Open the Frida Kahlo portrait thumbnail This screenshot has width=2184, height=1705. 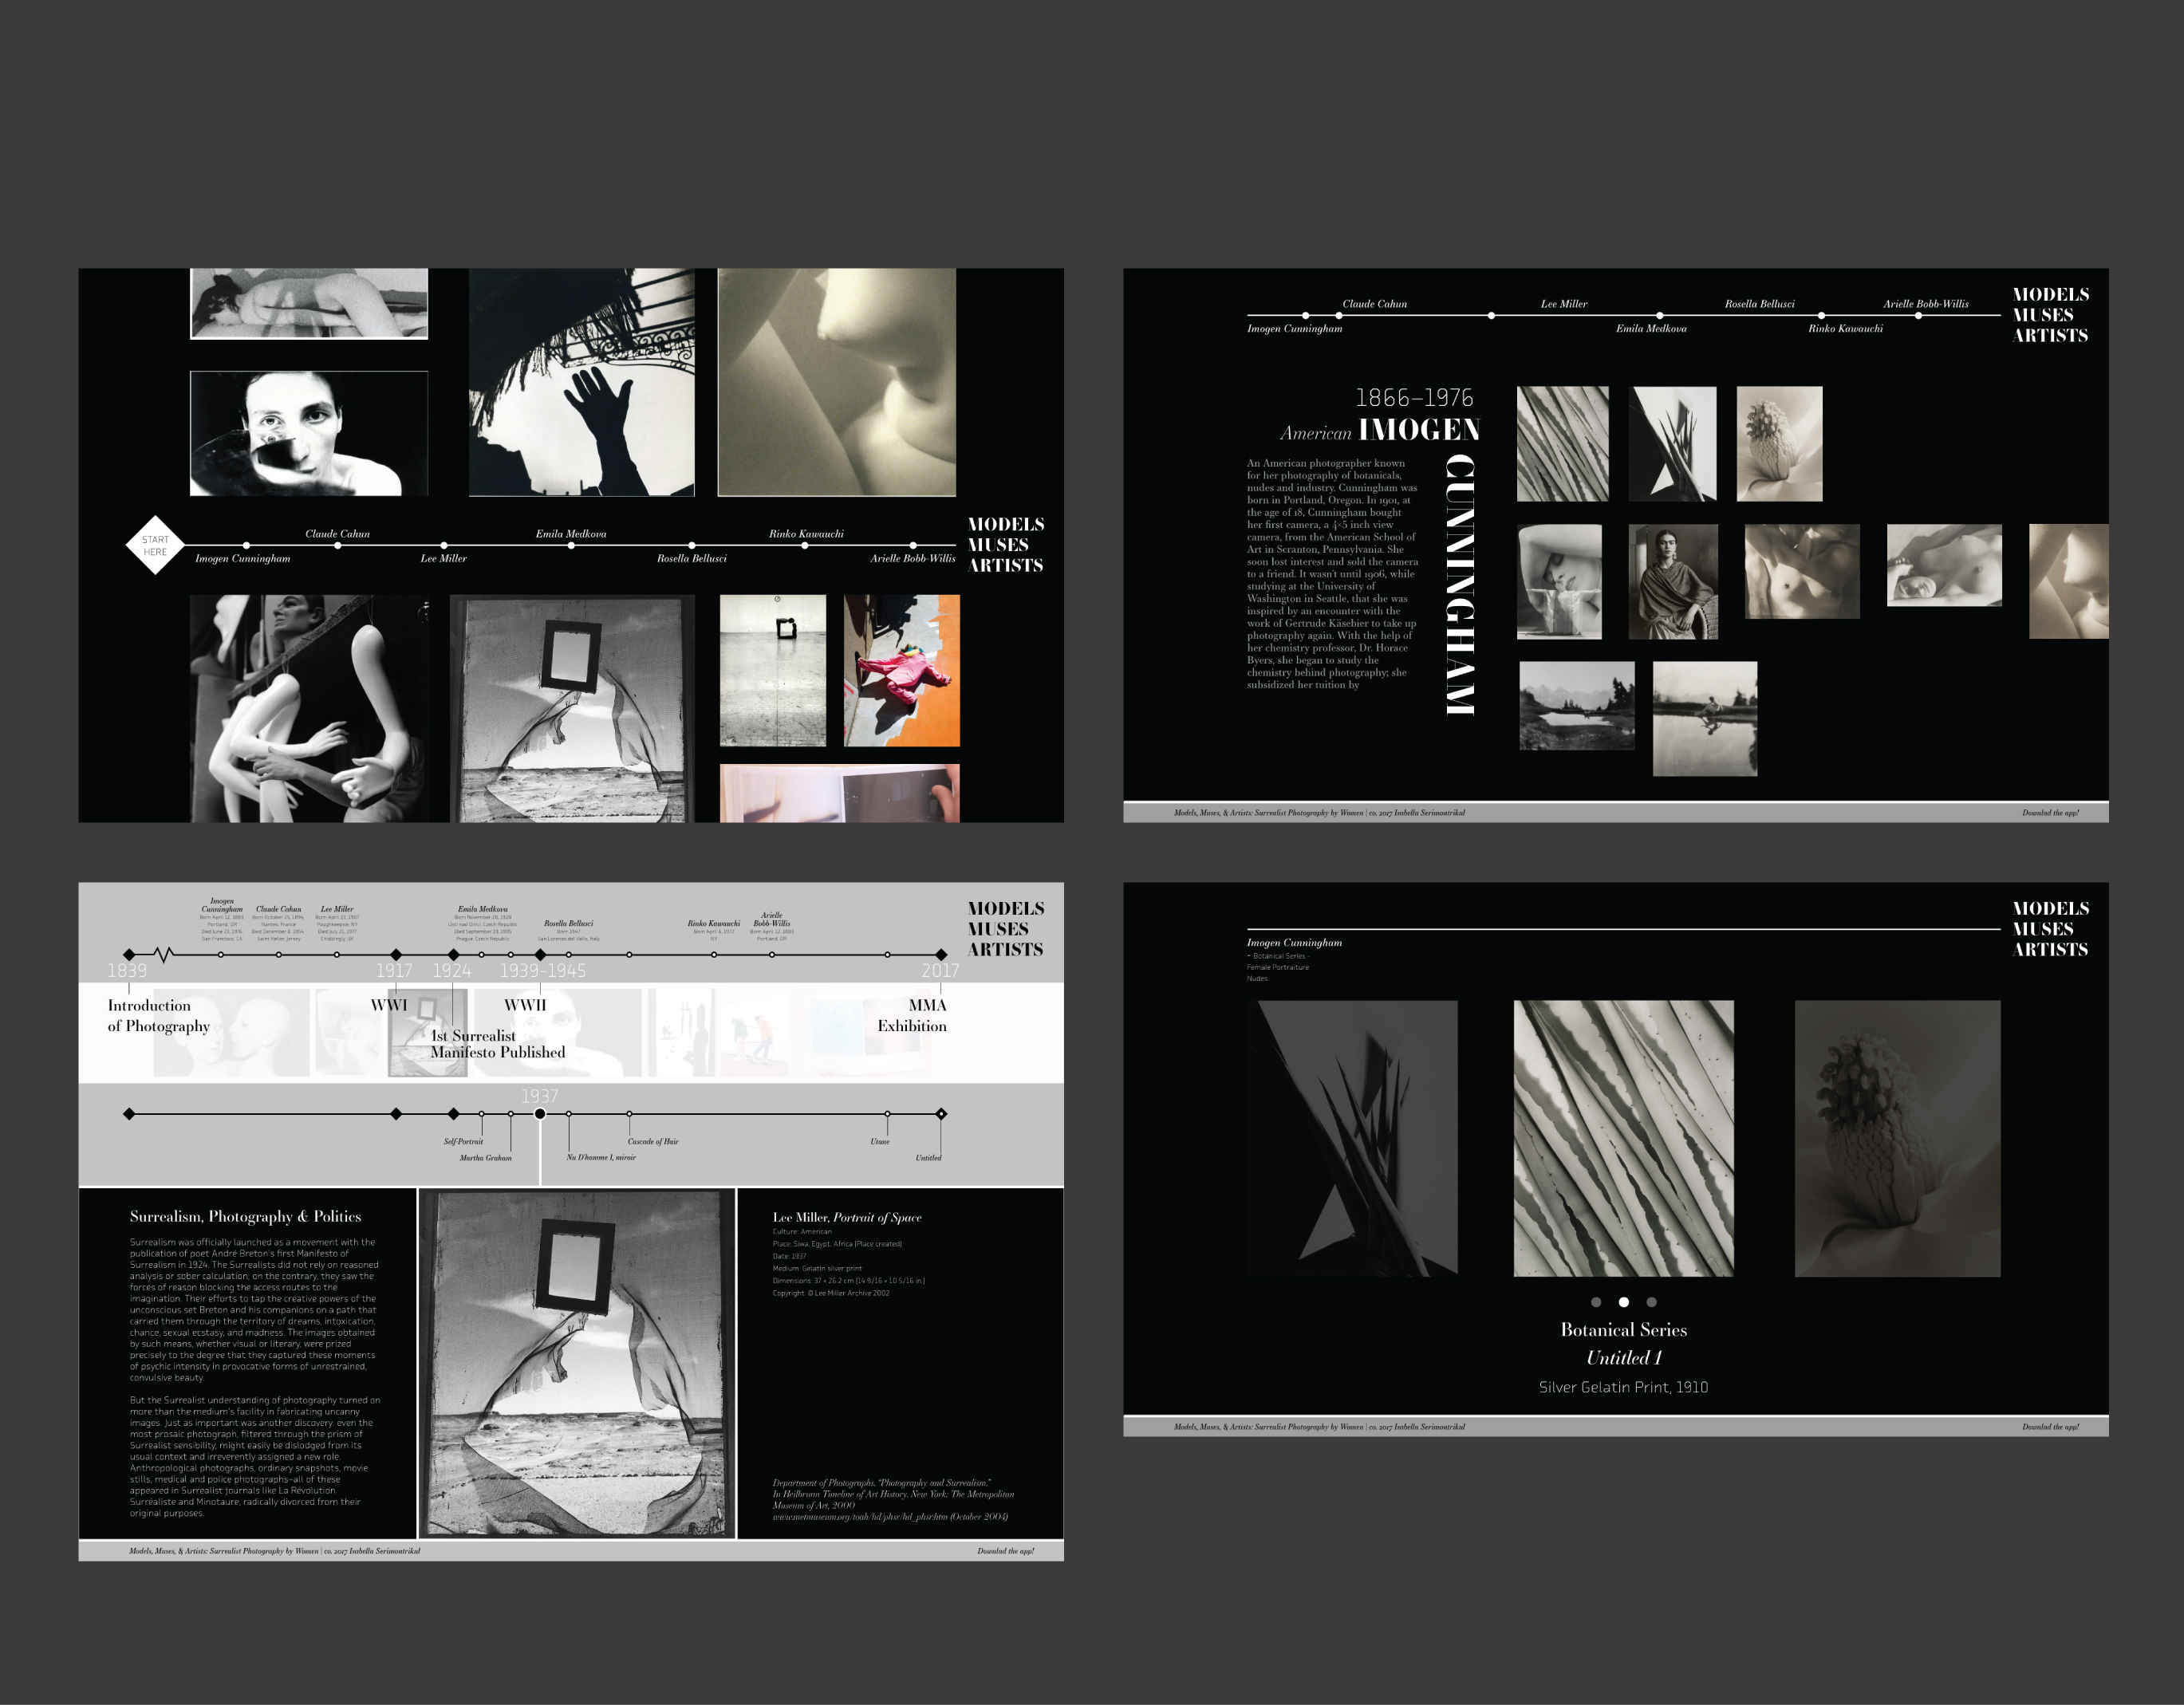coord(1673,582)
